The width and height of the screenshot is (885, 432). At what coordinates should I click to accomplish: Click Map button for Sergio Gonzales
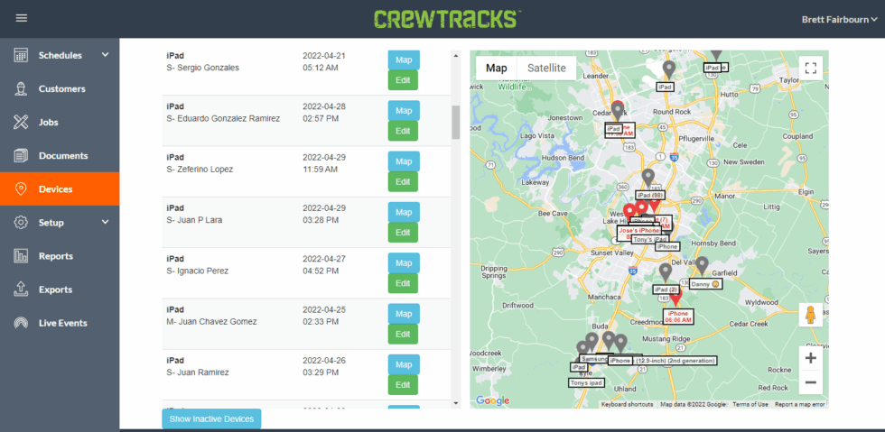pyautogui.click(x=404, y=60)
